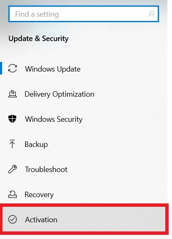Open the Activation text entry
This screenshot has width=172, height=239.
41,220
